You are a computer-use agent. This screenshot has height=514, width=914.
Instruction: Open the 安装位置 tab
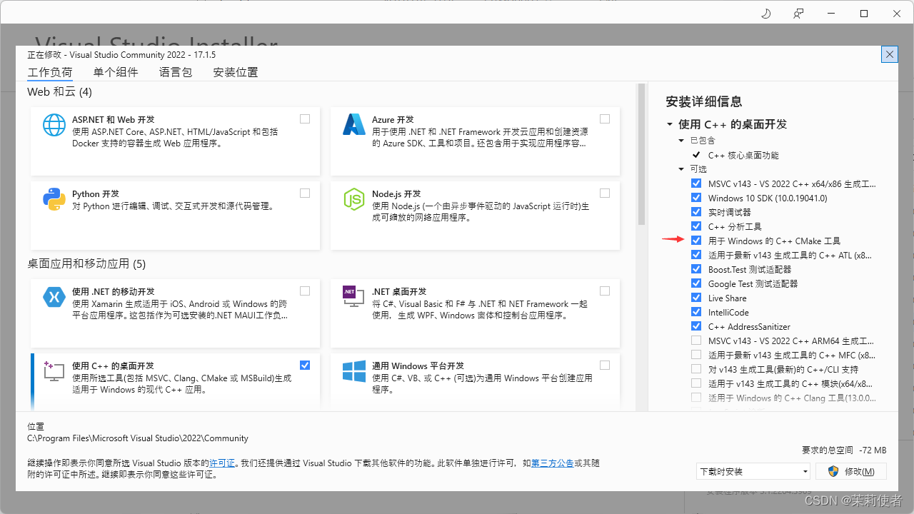point(236,72)
